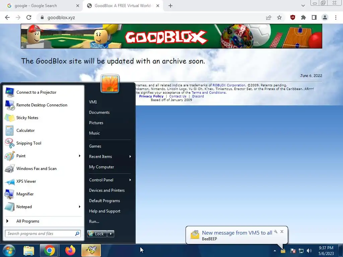Open Sticky Notes from Start menu

pyautogui.click(x=43, y=118)
